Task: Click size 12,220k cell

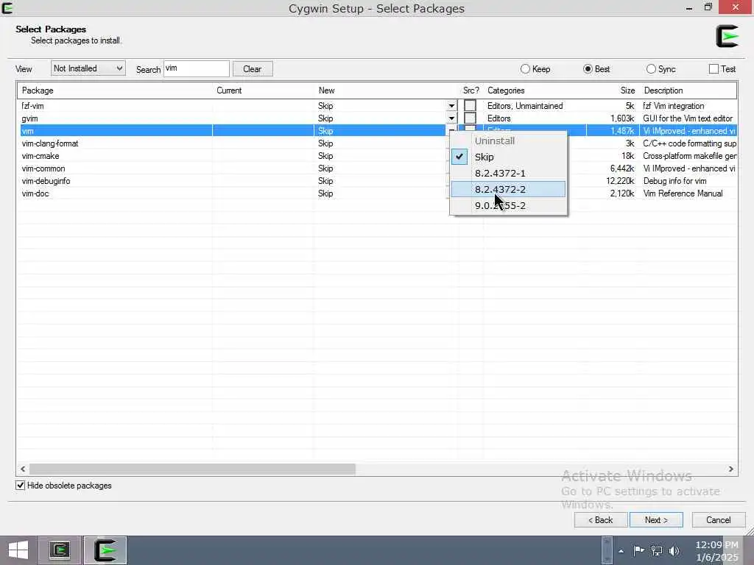Action: tap(620, 181)
